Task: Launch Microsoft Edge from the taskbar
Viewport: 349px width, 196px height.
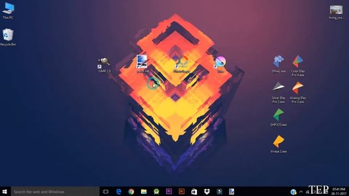Action: click(119, 192)
